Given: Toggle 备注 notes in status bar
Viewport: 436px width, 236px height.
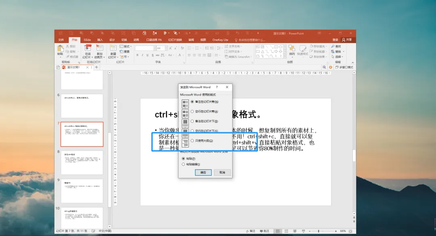Looking at the screenshot, I should [x=251, y=231].
